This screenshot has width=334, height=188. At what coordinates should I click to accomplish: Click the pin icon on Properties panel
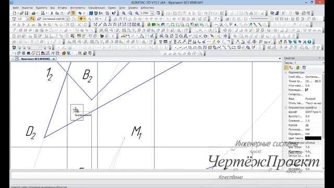pos(319,58)
